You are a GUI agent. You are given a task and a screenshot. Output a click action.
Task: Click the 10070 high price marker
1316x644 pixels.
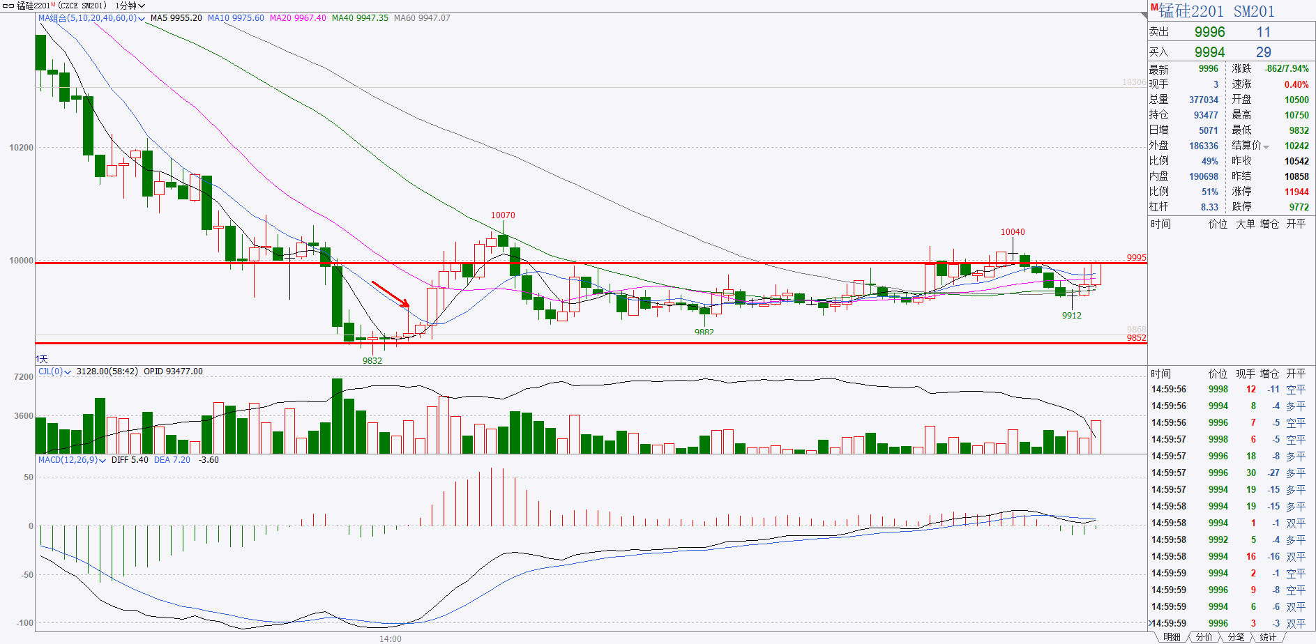503,215
